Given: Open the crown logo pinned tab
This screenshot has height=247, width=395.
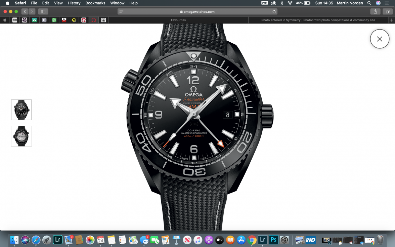Looking at the screenshot, I should [x=103, y=20].
